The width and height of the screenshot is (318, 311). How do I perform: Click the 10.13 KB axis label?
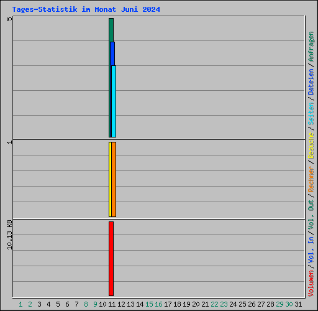9,234
